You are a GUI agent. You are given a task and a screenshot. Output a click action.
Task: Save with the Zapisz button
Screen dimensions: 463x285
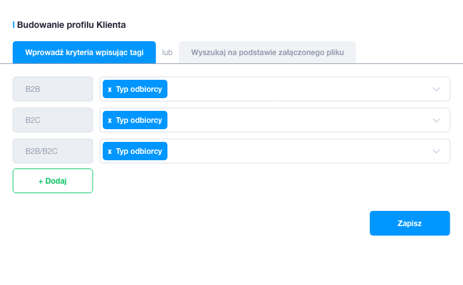click(410, 223)
